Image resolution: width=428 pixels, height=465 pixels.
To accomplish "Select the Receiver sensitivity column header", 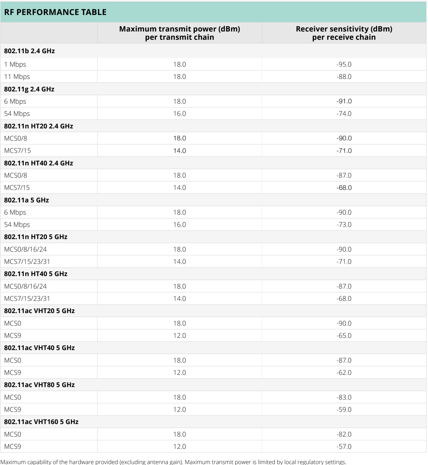I will pos(344,33).
